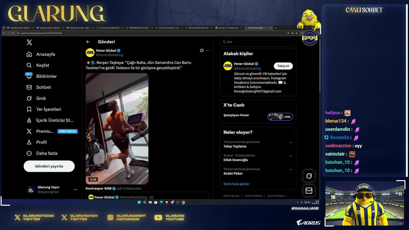This screenshot has height=230, width=409.
Task: Open options dots for Talep Toplama
Action: point(290,142)
